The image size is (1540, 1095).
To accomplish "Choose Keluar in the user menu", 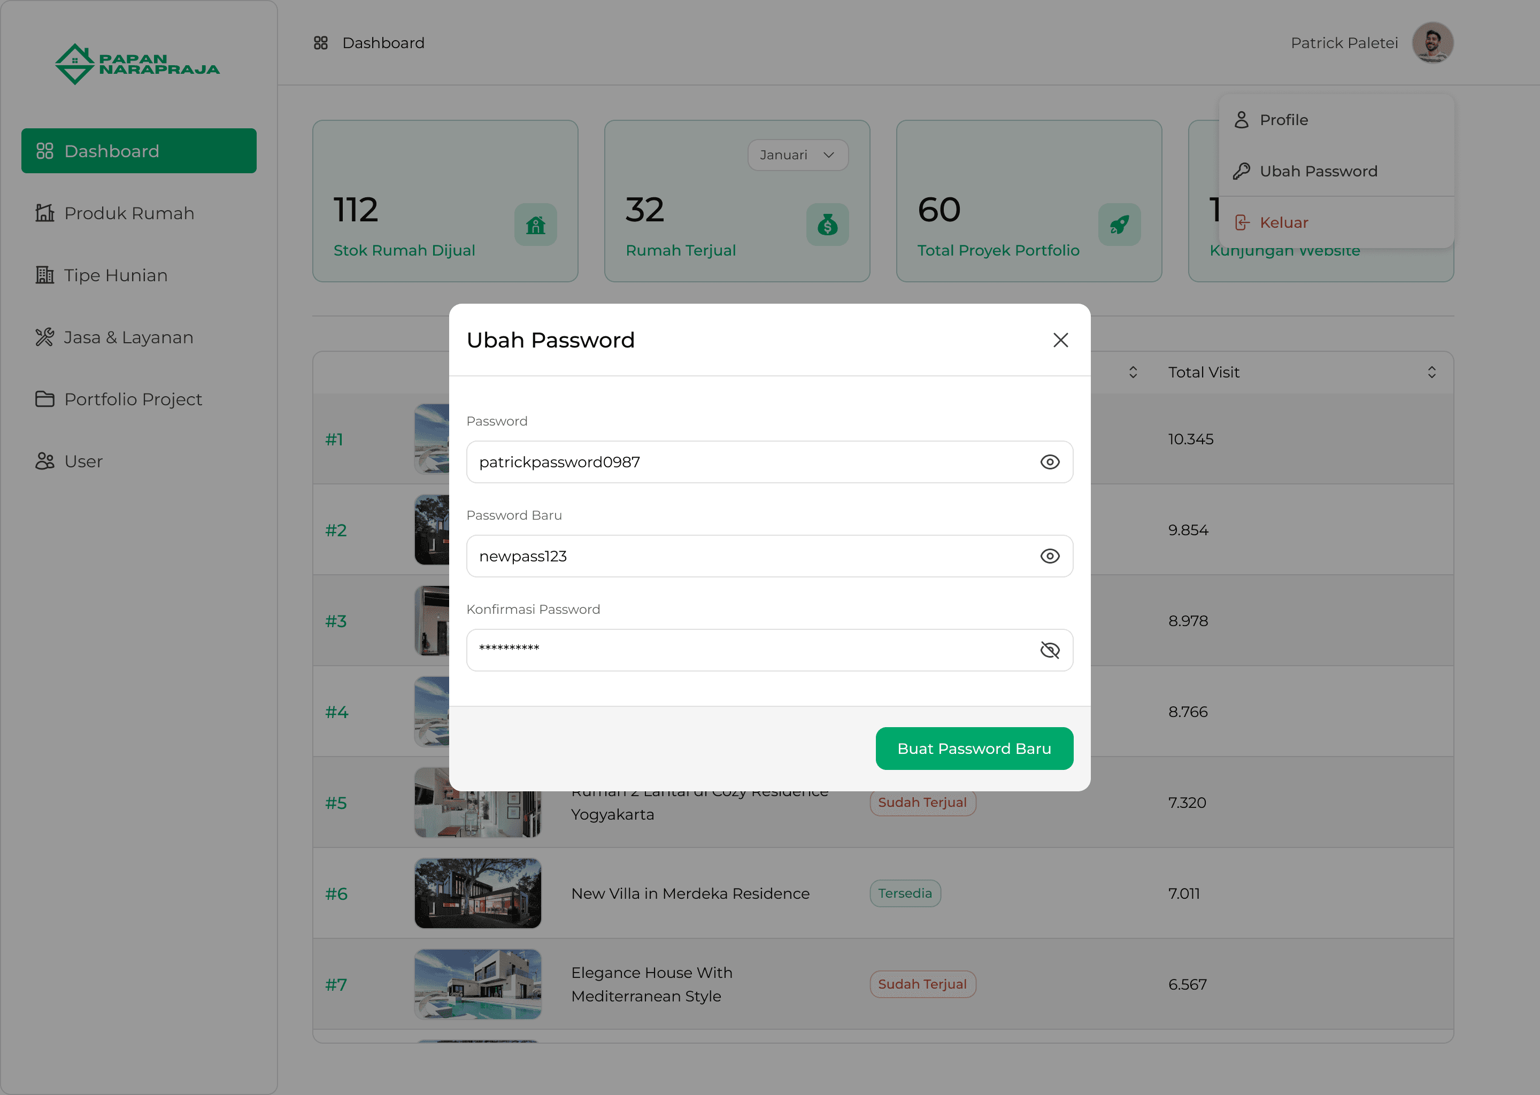I will [1283, 222].
